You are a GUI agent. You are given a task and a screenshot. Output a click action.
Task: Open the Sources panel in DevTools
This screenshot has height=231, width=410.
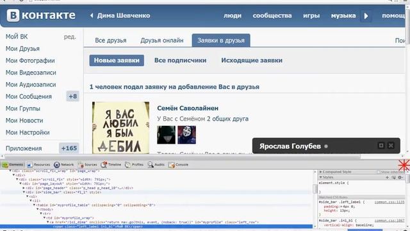[87, 165]
